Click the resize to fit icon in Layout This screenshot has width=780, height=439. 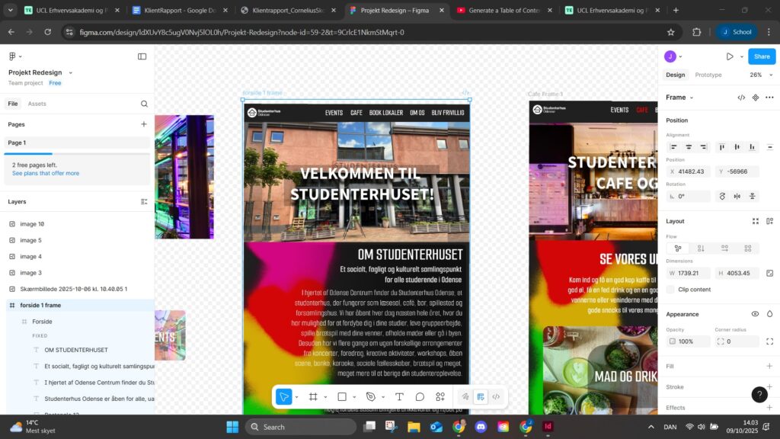755,221
